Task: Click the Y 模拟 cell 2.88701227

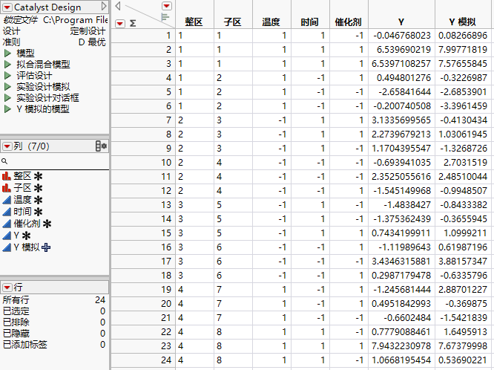Action: tap(463, 290)
